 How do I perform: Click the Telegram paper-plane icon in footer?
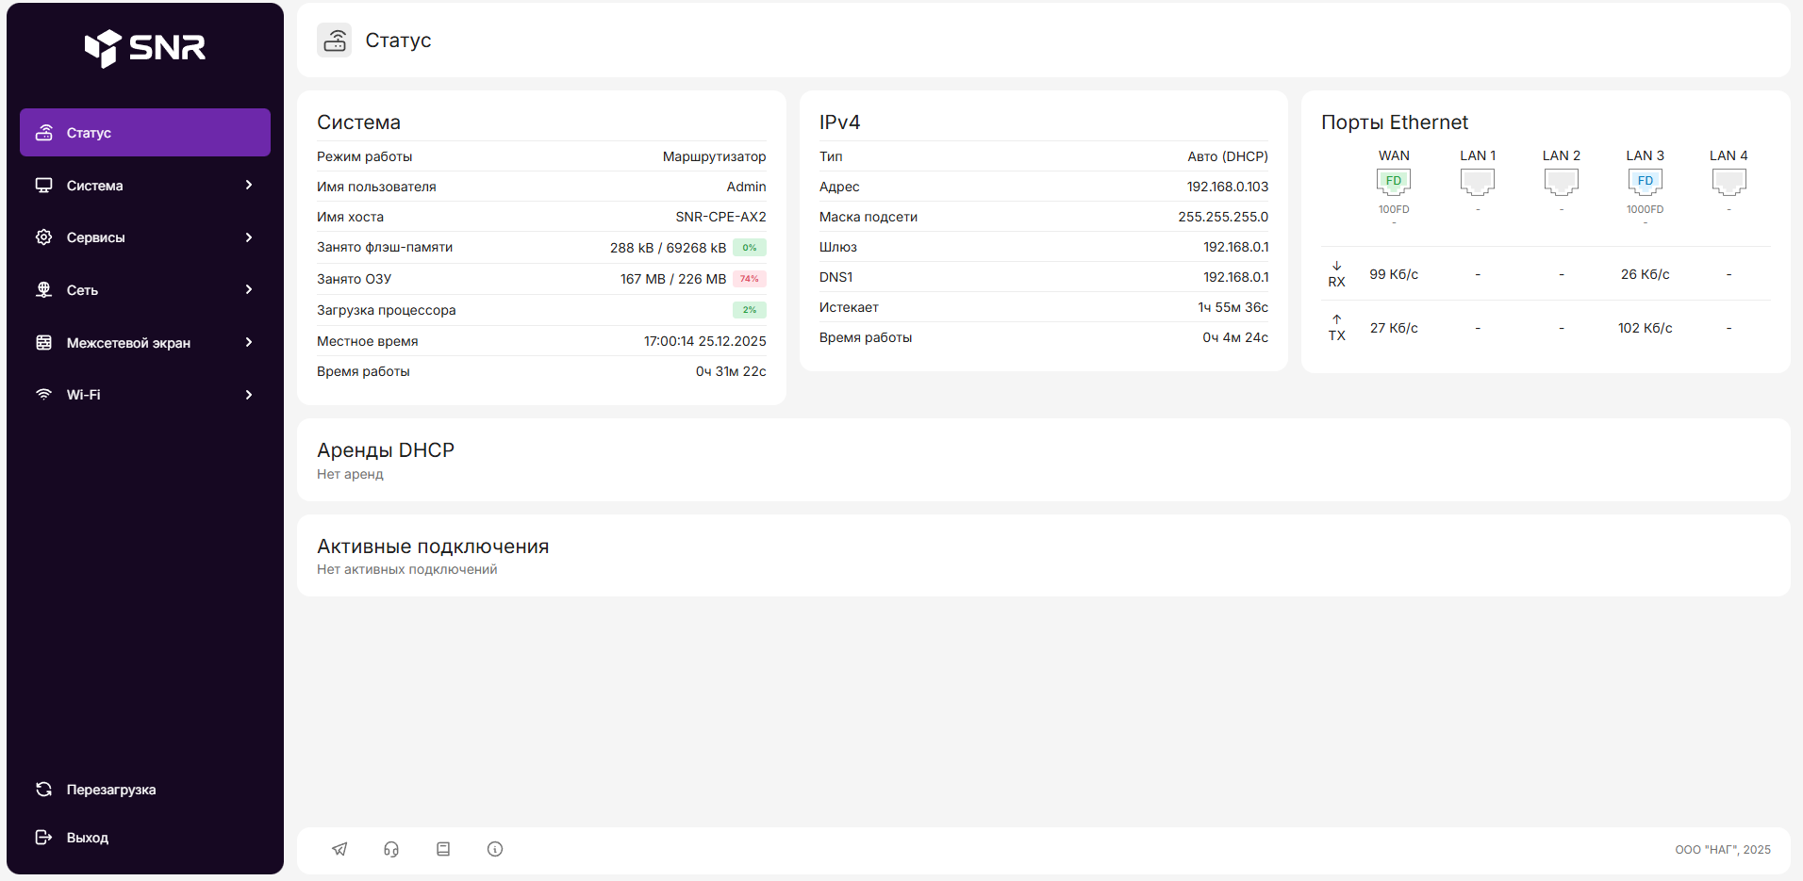coord(339,849)
